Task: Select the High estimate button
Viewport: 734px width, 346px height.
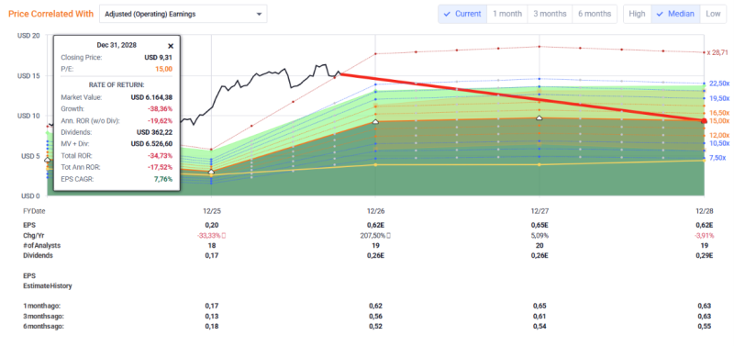Action: point(637,14)
